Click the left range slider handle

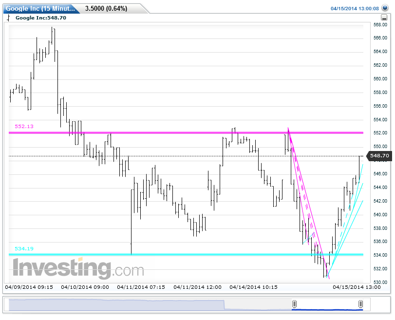pos(294,304)
